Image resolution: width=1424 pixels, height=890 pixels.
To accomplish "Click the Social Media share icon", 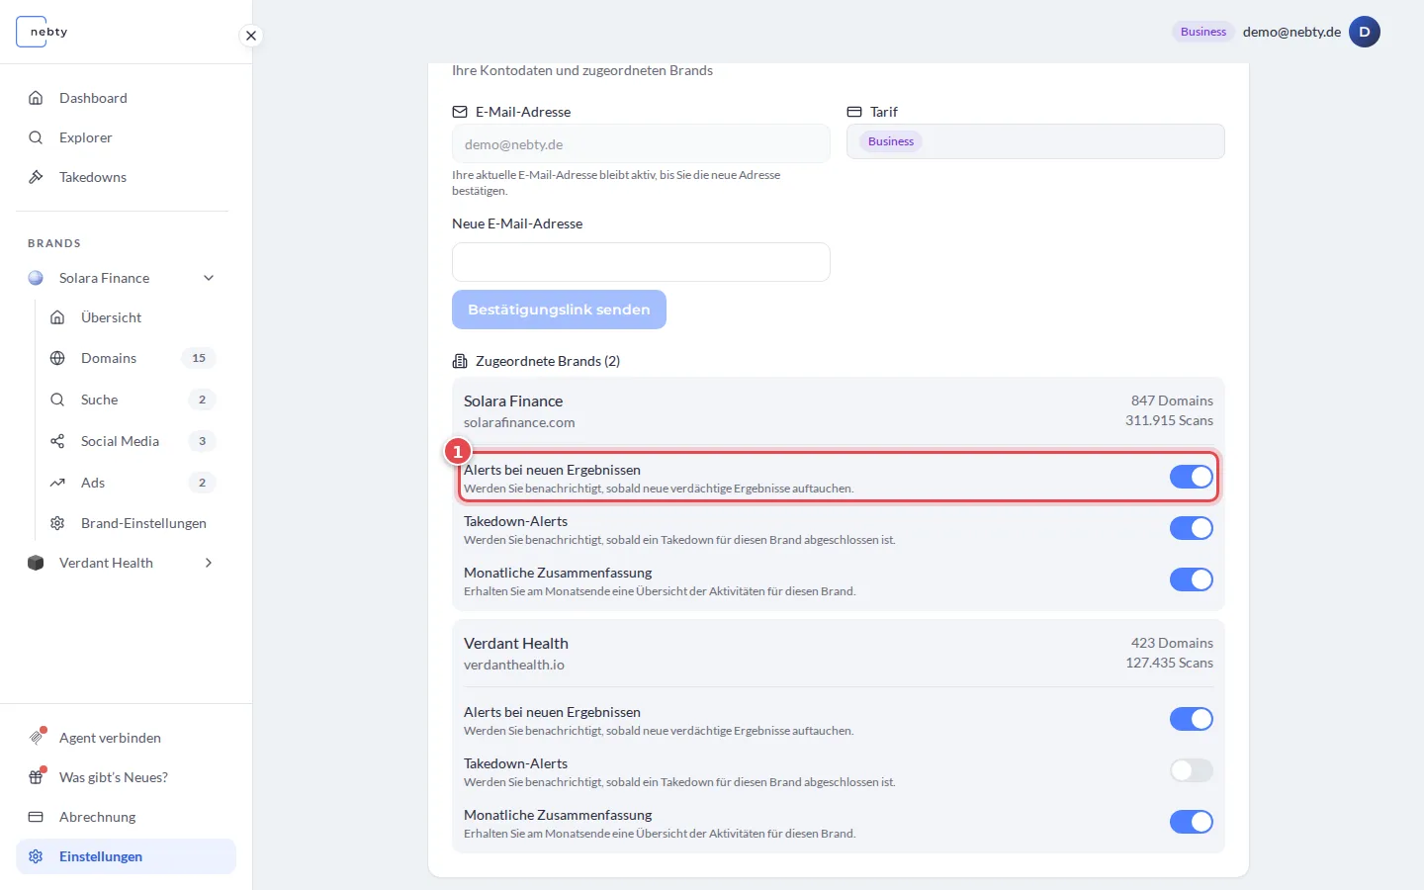I will (57, 441).
